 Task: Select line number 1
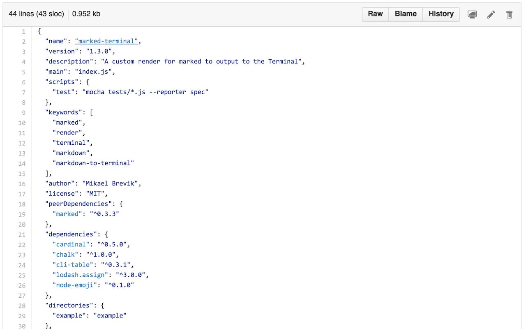pyautogui.click(x=23, y=31)
